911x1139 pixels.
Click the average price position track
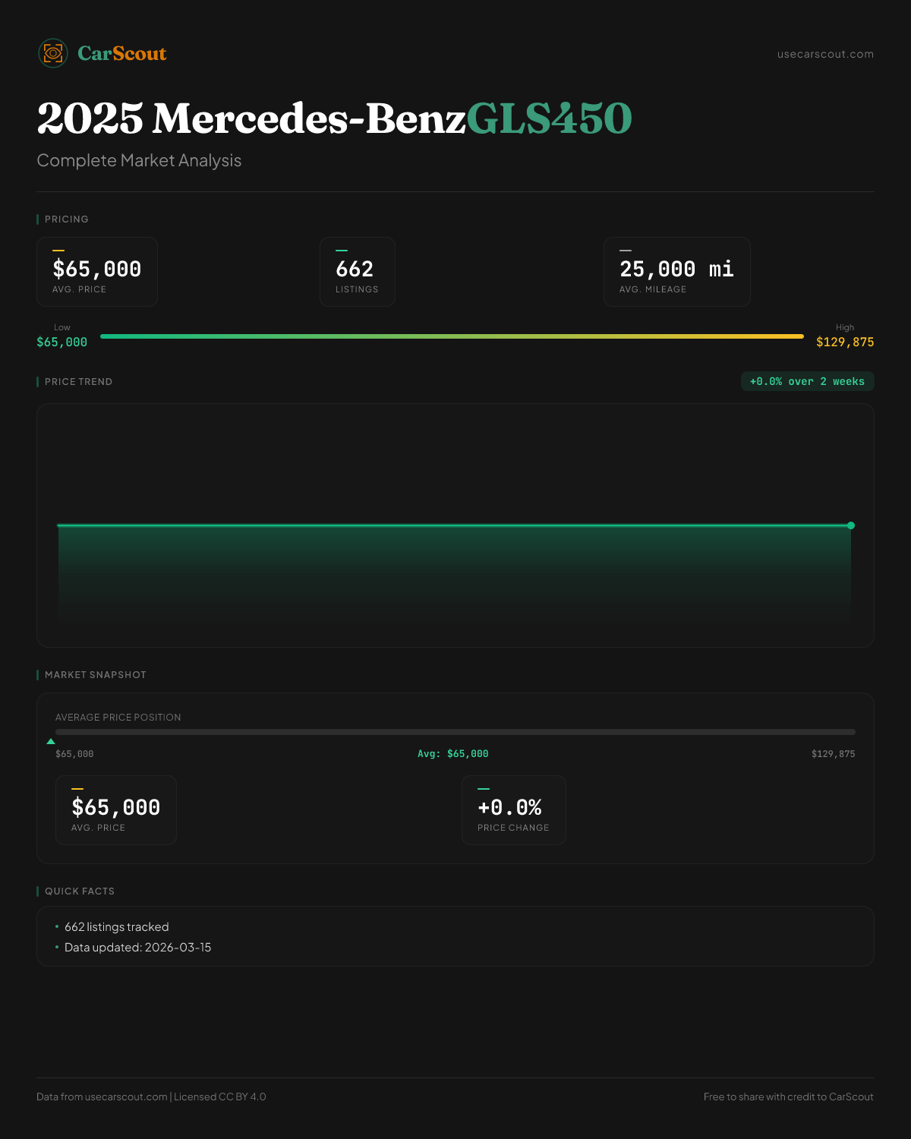(455, 732)
